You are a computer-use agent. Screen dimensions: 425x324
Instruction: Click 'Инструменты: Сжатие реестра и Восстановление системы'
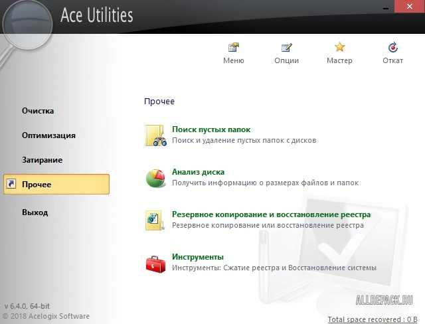[x=274, y=268]
